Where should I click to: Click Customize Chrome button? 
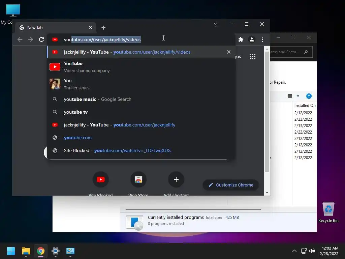pos(230,185)
